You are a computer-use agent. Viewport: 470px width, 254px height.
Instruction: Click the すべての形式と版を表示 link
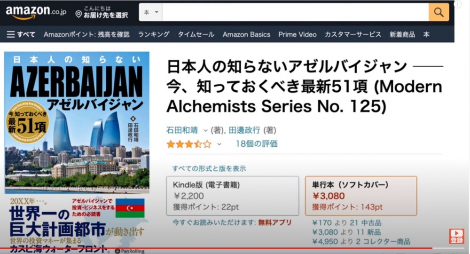coord(209,168)
